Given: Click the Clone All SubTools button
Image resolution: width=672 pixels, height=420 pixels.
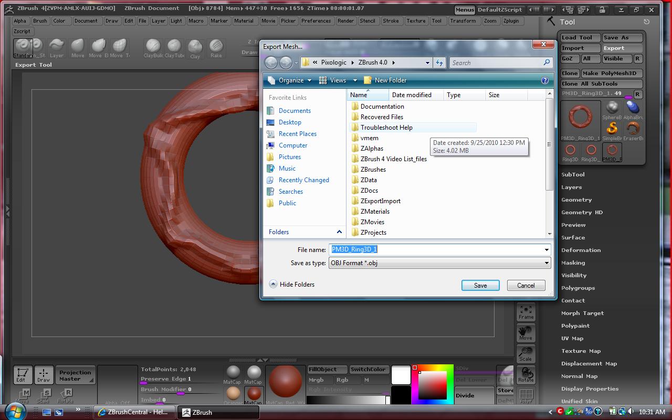Looking at the screenshot, I should (602, 84).
